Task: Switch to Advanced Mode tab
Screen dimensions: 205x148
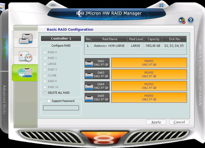Action: tap(4, 100)
